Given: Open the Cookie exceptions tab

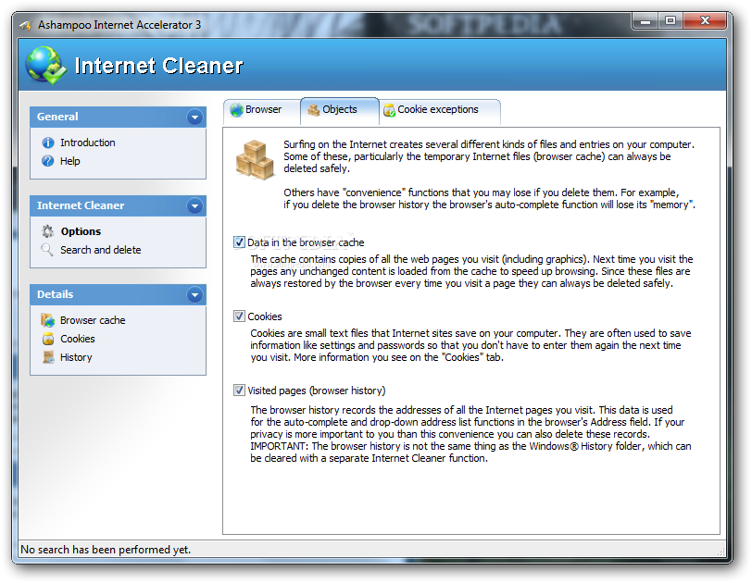Looking at the screenshot, I should pos(440,112).
